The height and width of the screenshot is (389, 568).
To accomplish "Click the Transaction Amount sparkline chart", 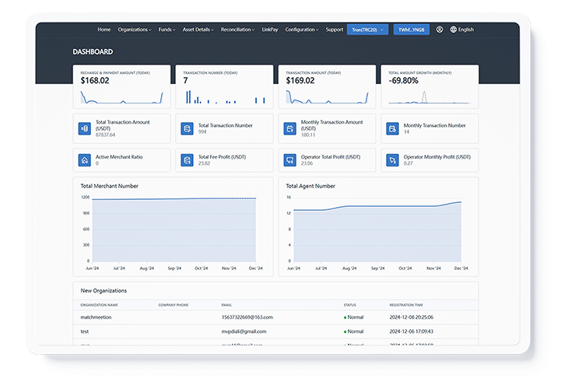I will (x=327, y=97).
